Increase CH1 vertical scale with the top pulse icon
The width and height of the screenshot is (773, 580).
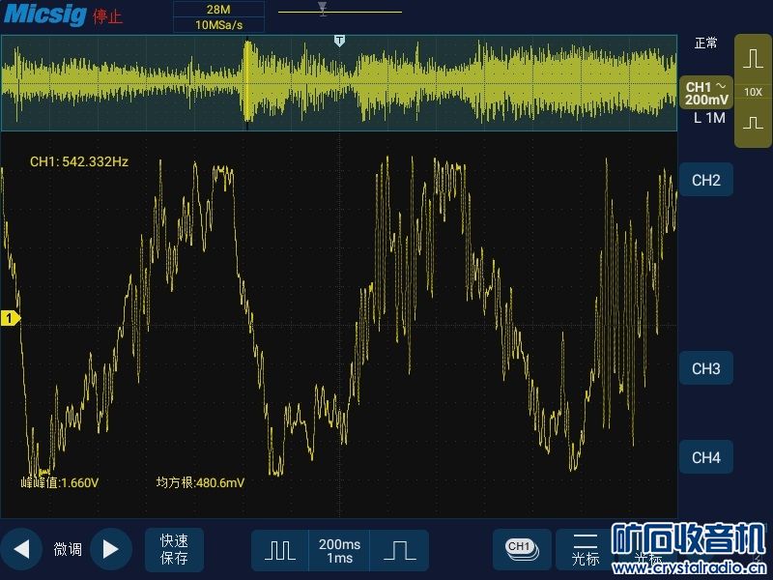753,58
